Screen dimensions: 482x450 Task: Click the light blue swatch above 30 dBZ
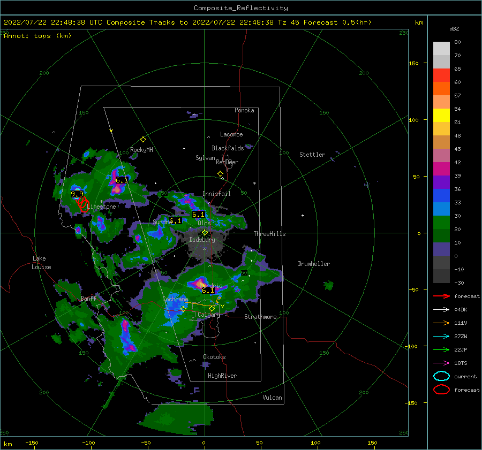tap(441, 209)
